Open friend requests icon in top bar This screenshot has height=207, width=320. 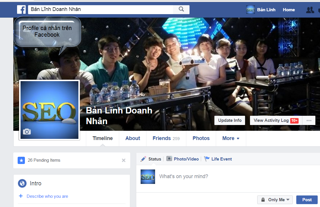click(x=310, y=10)
